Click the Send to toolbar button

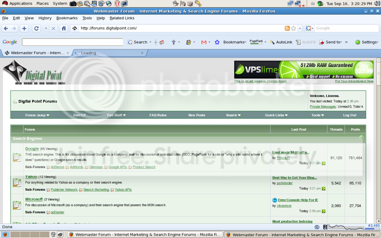tap(330, 42)
